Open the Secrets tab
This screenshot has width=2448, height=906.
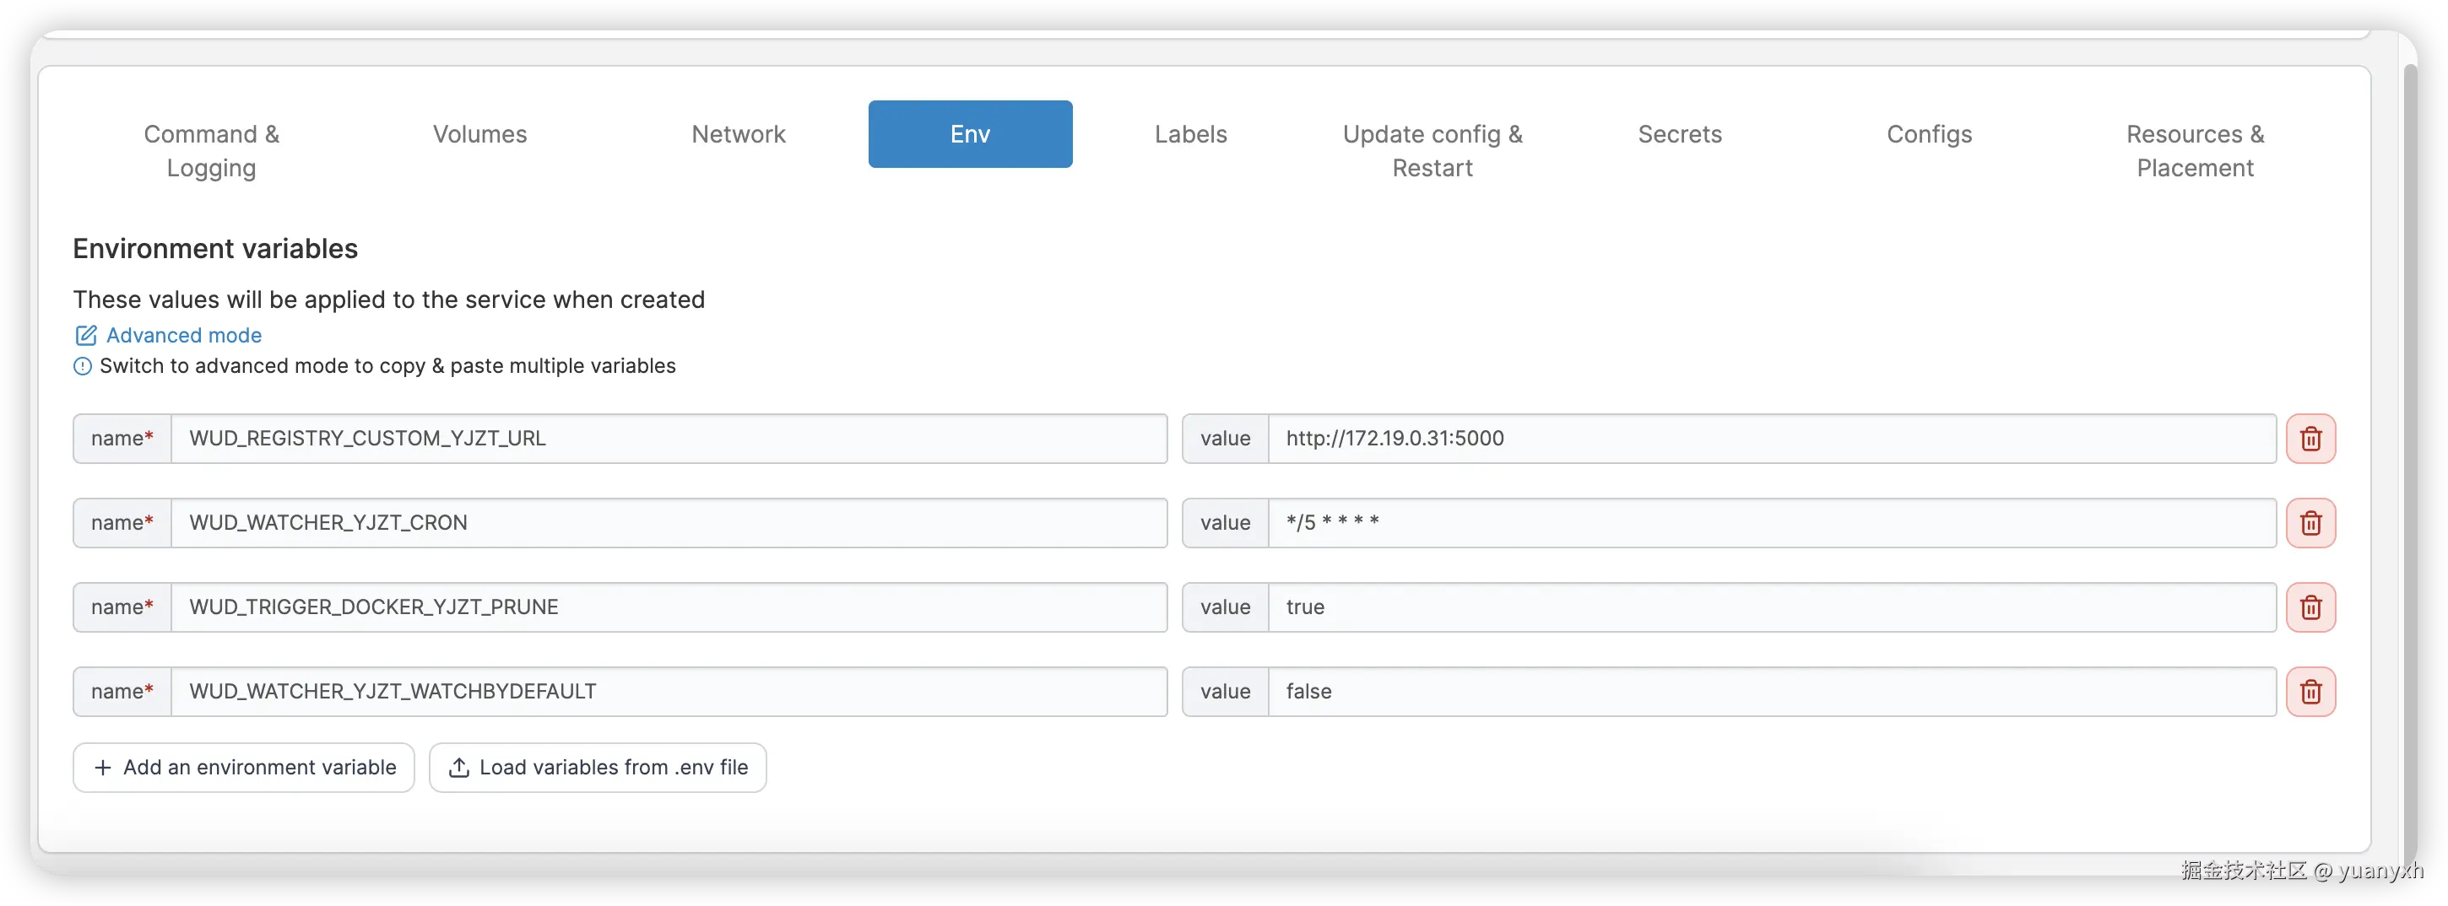(x=1679, y=134)
